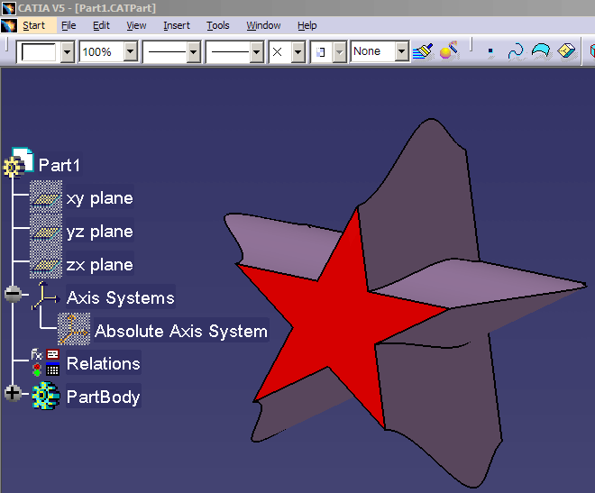Click the CATIA title bar application icon
The image size is (595, 493).
point(9,7)
